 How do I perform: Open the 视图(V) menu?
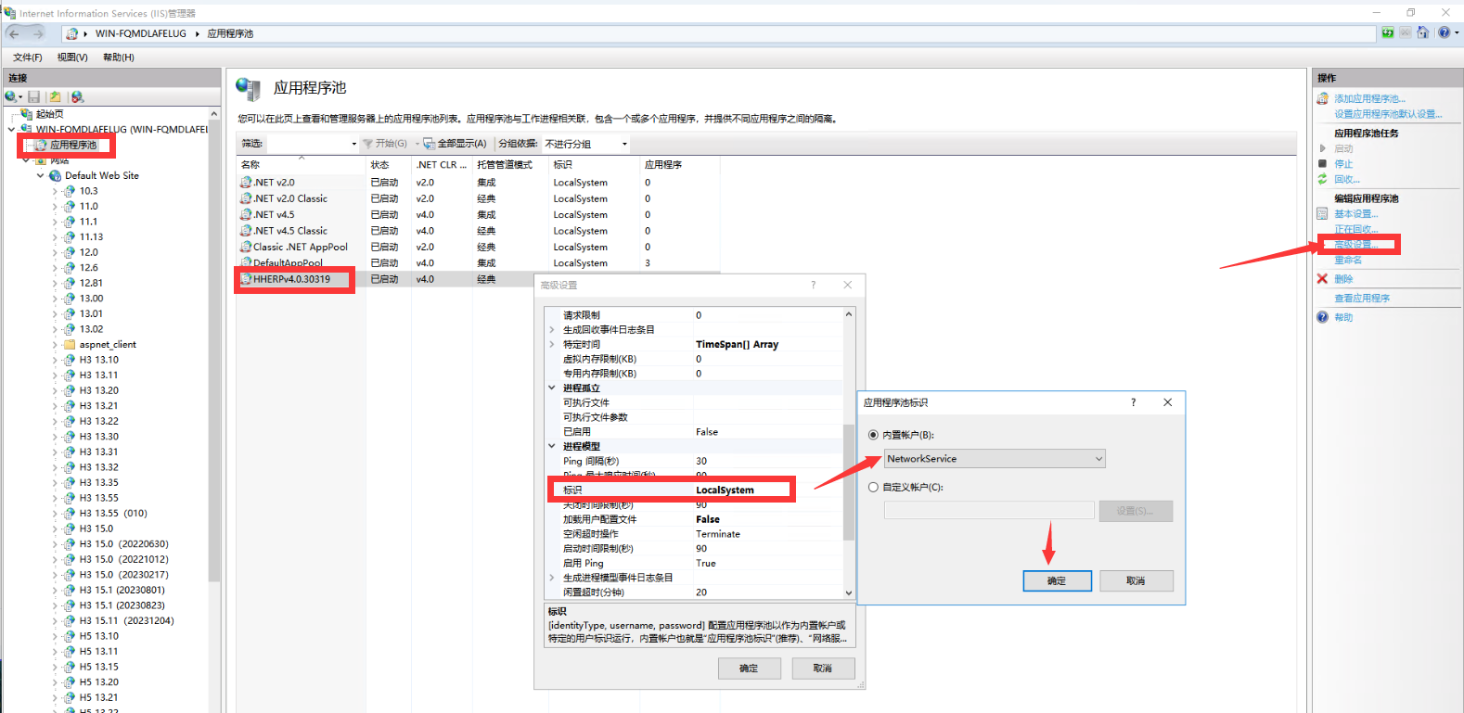coord(72,57)
